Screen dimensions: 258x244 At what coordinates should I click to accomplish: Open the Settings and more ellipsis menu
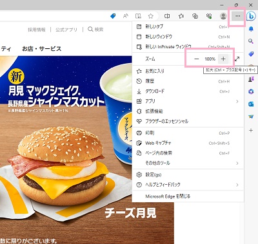click(x=237, y=16)
